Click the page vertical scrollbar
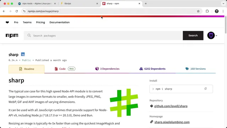This screenshot has width=227, height=128. point(226,25)
